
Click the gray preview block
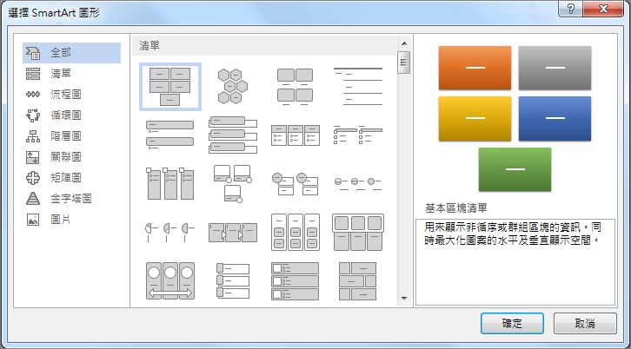coord(555,68)
